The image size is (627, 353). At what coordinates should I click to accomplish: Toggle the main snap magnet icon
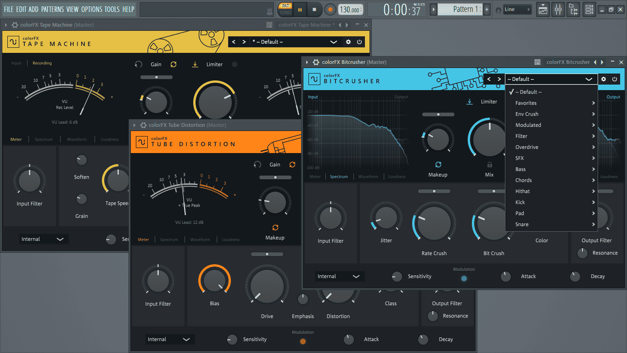tap(498, 10)
